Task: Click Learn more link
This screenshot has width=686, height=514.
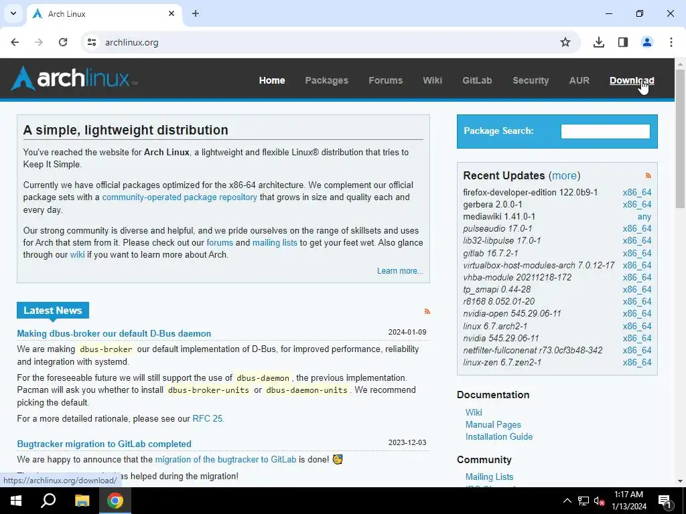Action: pos(400,271)
